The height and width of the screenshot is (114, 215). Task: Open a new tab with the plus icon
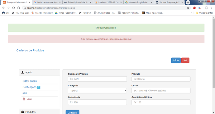pyautogui.click(x=188, y=2)
